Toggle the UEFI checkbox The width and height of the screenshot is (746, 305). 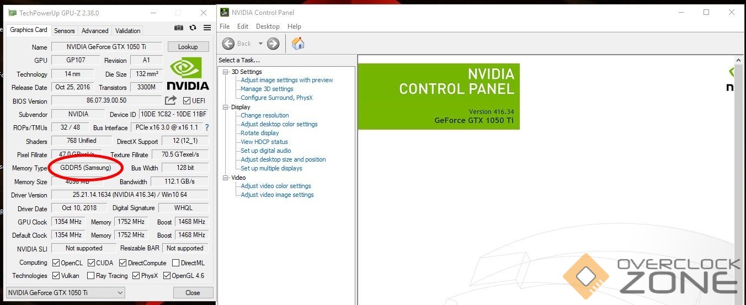click(187, 101)
